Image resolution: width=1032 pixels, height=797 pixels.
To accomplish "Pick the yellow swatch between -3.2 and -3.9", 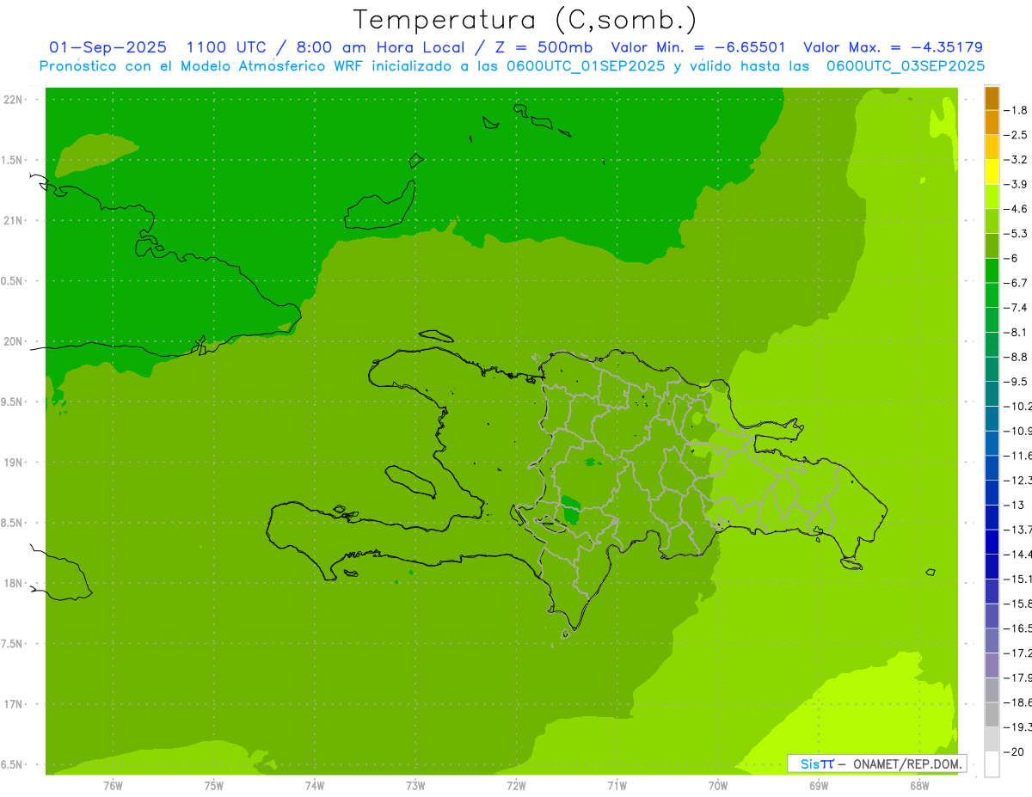I will tap(992, 172).
